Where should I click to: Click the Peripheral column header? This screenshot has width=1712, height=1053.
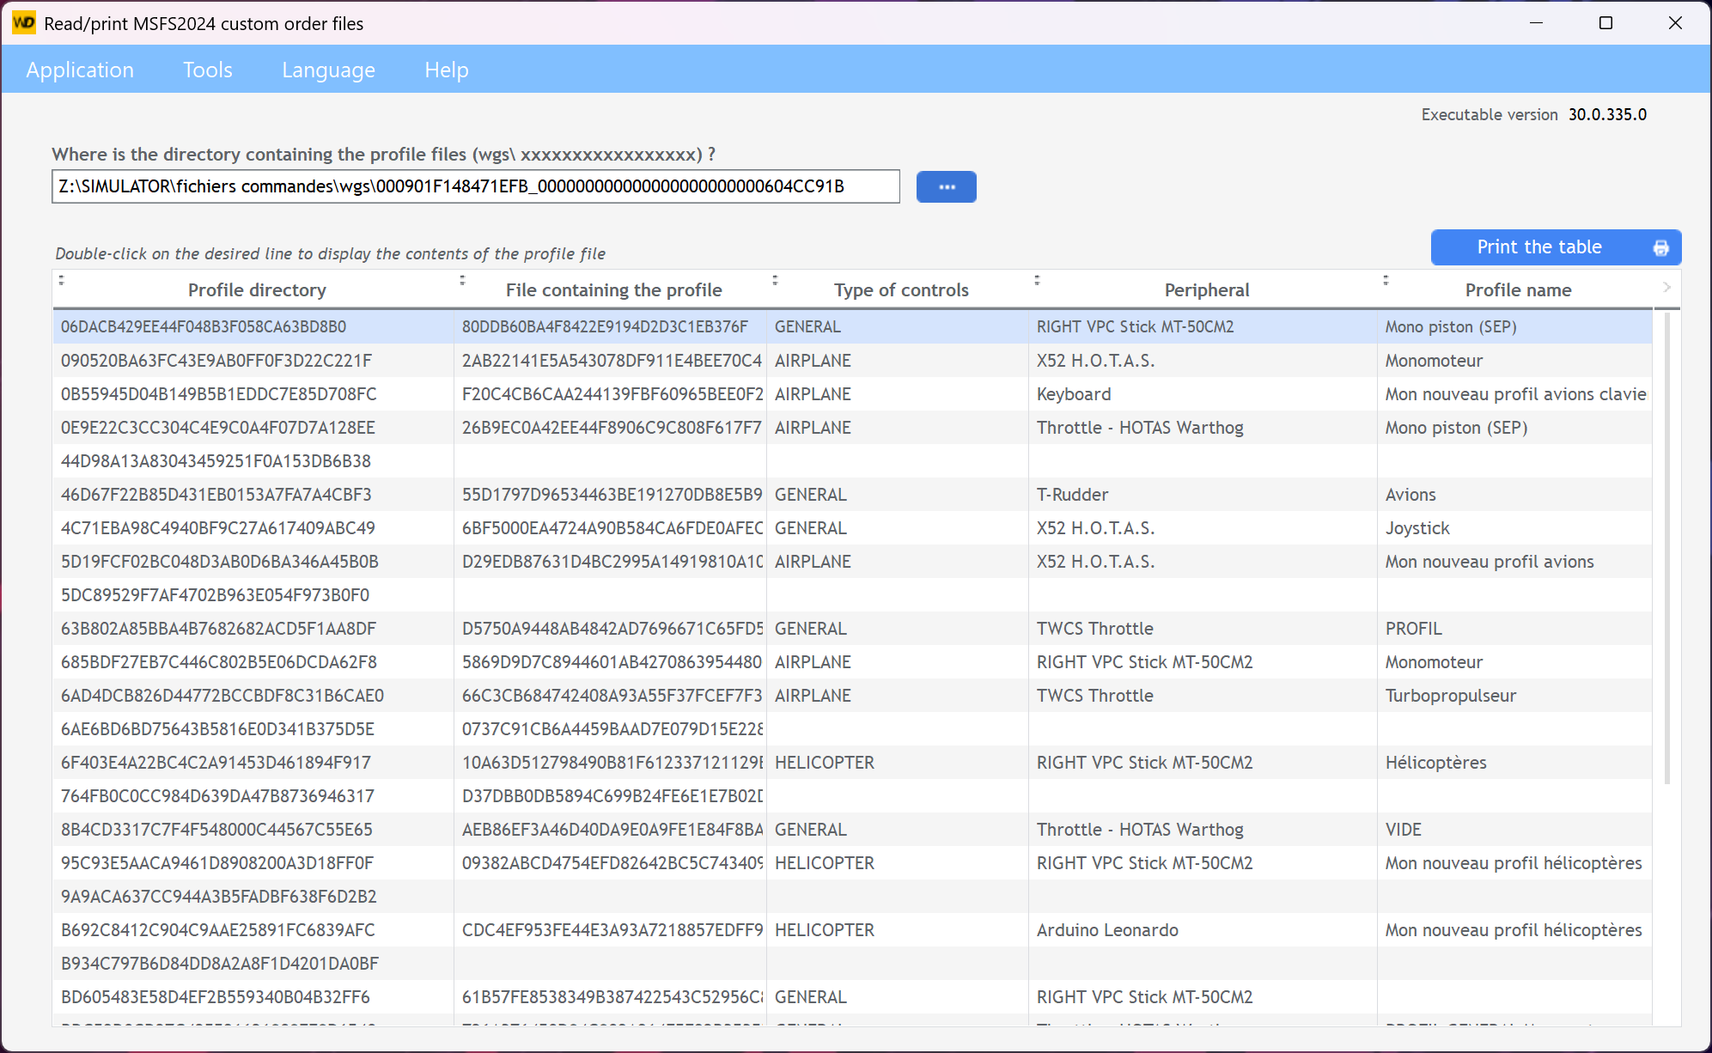click(x=1206, y=290)
